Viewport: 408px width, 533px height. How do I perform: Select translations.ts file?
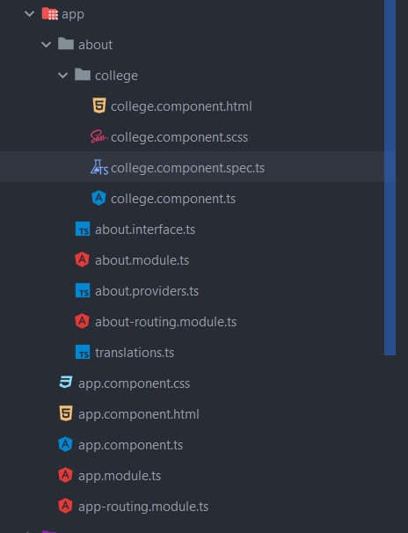click(135, 353)
